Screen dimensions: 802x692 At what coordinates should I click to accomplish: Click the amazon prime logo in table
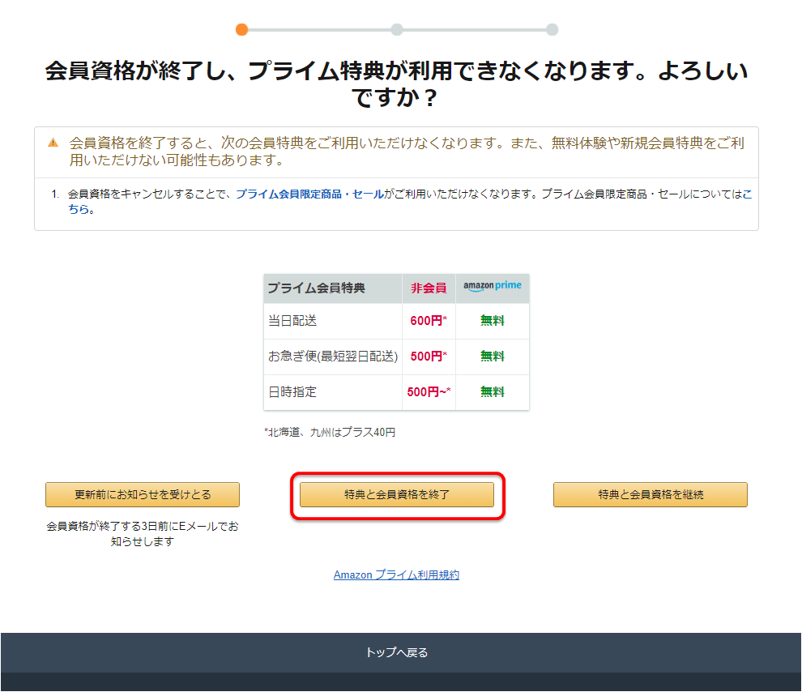492,286
